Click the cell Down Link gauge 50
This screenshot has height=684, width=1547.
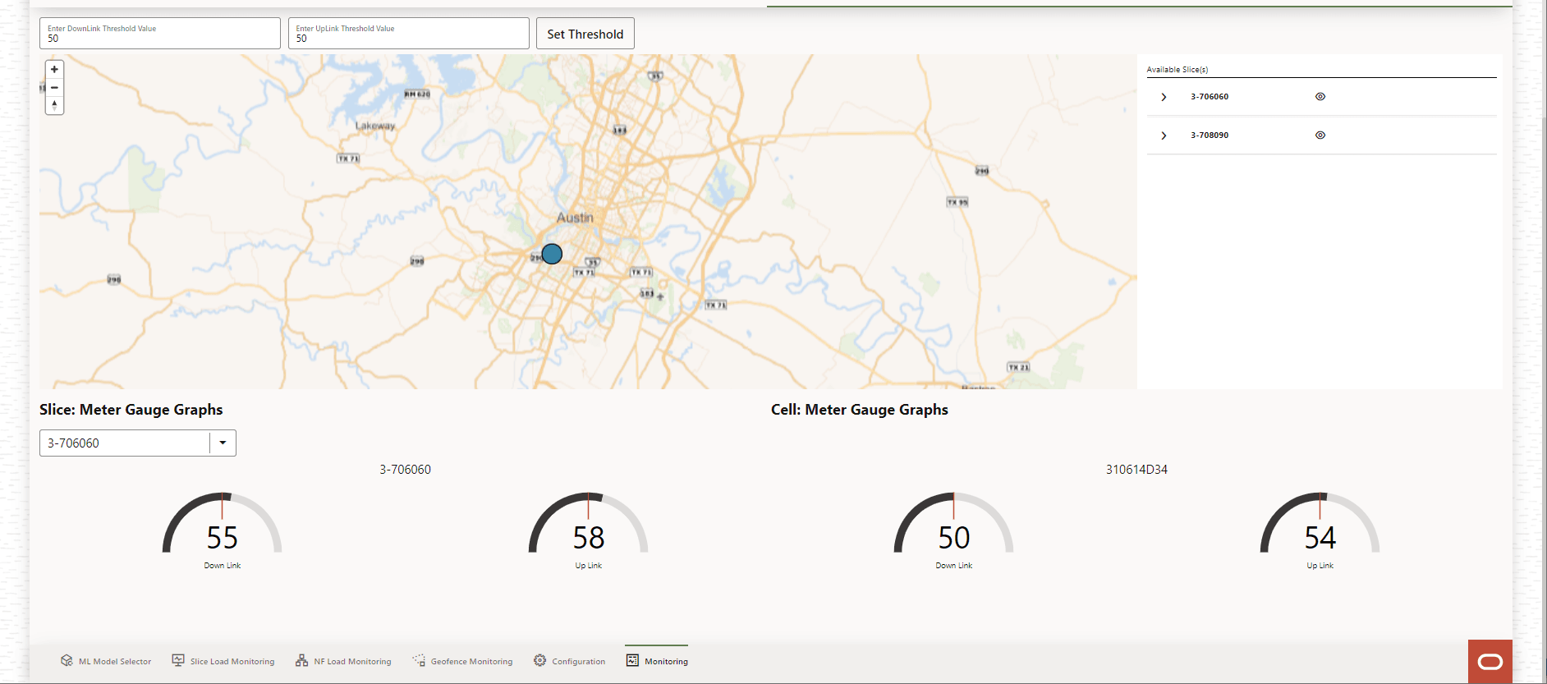click(953, 530)
